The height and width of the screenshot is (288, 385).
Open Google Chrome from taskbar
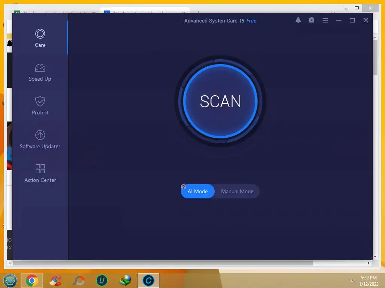32,280
